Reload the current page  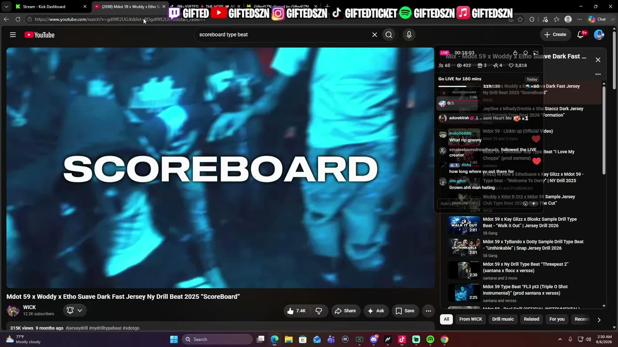pos(18,19)
